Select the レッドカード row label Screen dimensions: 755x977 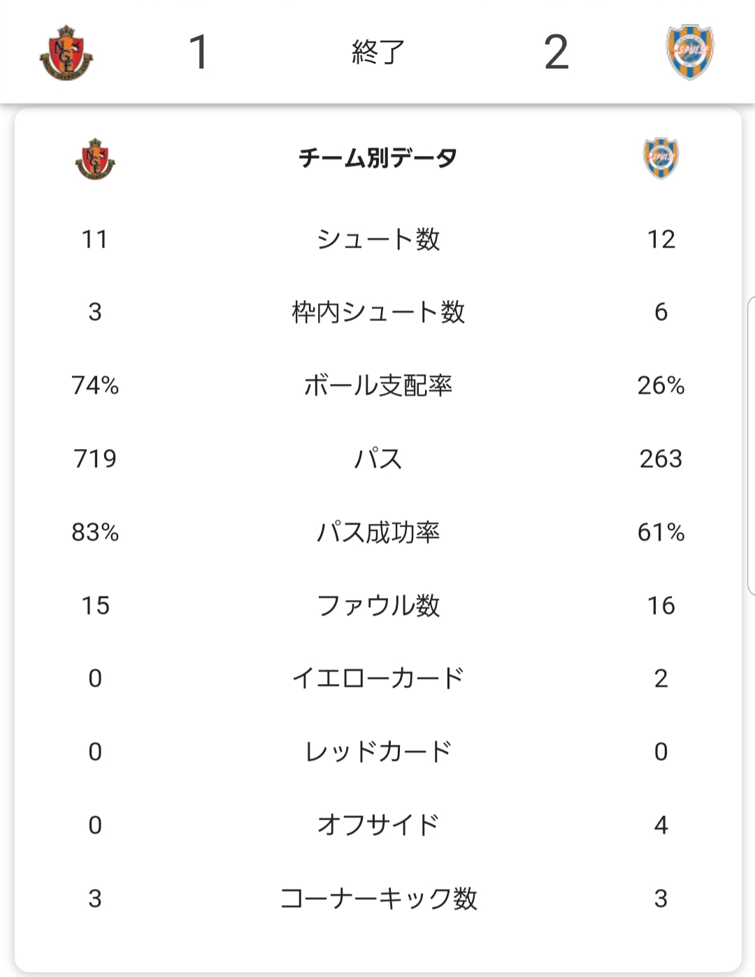click(378, 752)
